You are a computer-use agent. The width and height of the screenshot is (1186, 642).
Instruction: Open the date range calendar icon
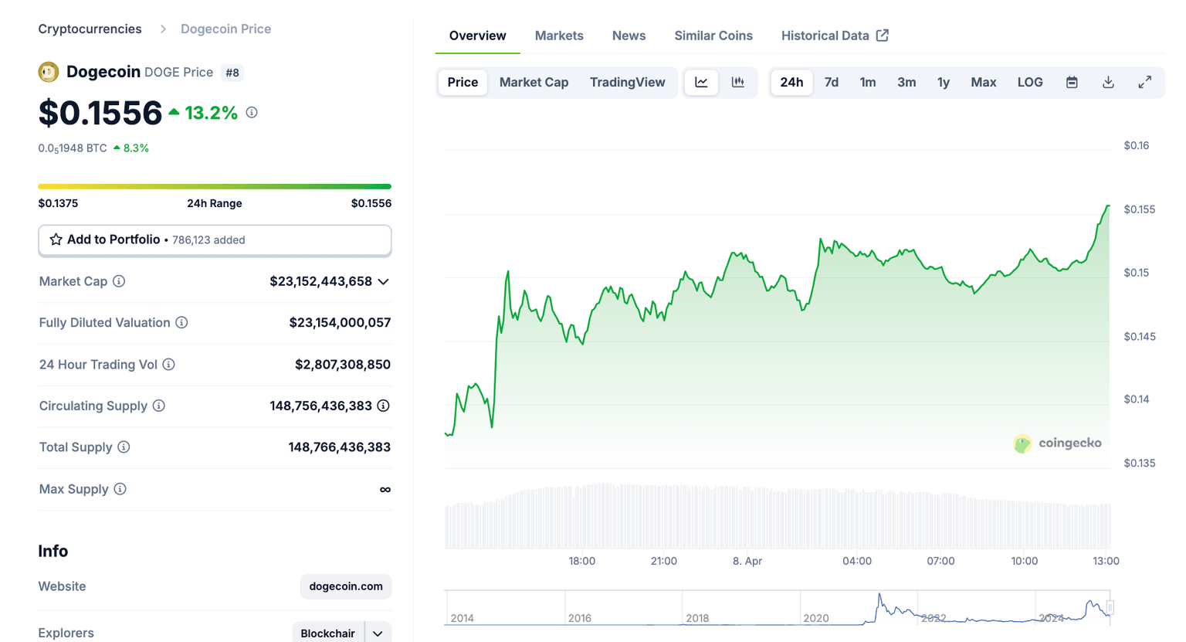tap(1072, 82)
